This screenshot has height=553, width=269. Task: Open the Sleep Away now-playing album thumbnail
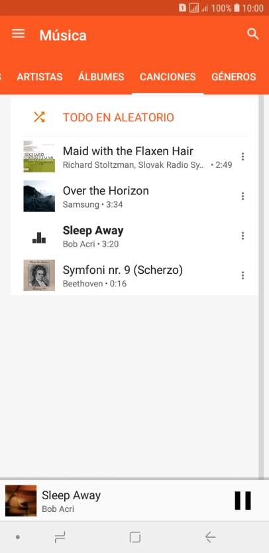click(x=21, y=501)
